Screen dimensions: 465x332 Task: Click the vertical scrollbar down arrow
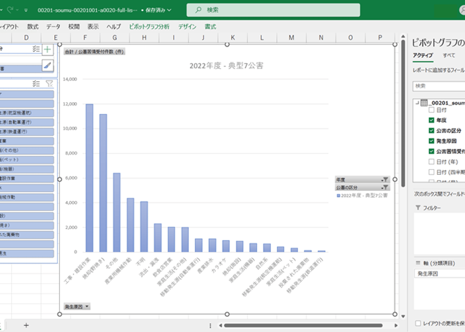point(403,316)
